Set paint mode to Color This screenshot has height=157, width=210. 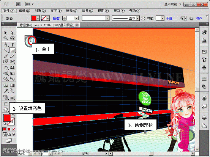(x=5, y=129)
